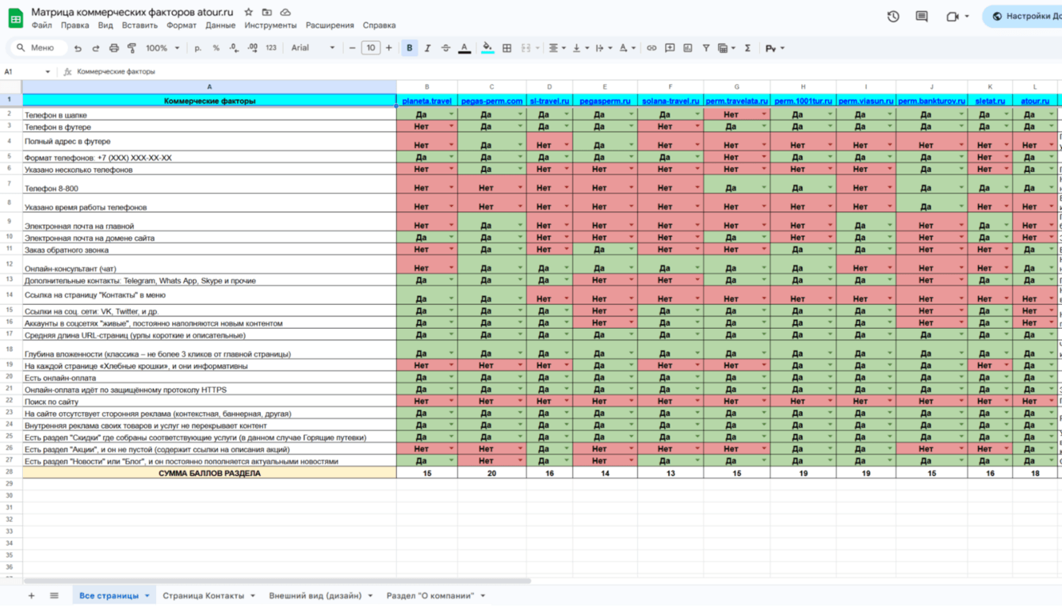Screen dimensions: 1062x606
Task: Open the cell borders tool
Action: click(507, 48)
